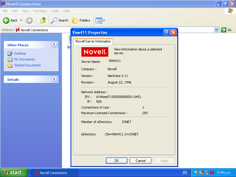Viewport: 236px width, 177px height.
Task: Click the revision date August 22, 1996
Action: 119,82
